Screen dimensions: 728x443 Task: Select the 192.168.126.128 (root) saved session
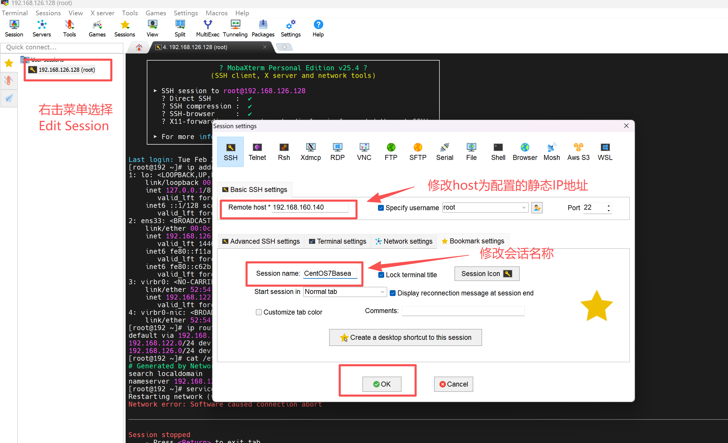click(x=62, y=70)
